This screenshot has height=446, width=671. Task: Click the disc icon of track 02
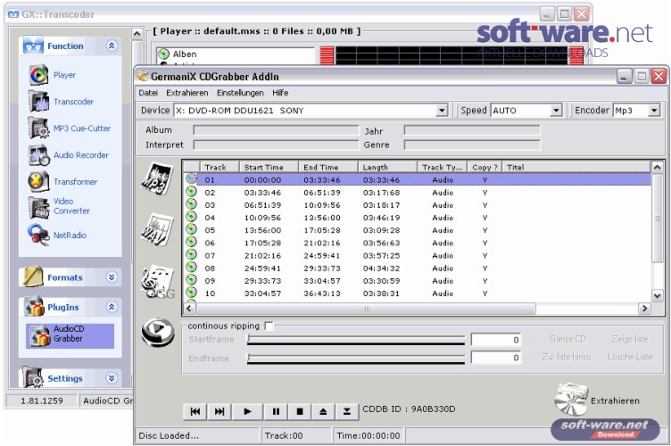coord(191,192)
